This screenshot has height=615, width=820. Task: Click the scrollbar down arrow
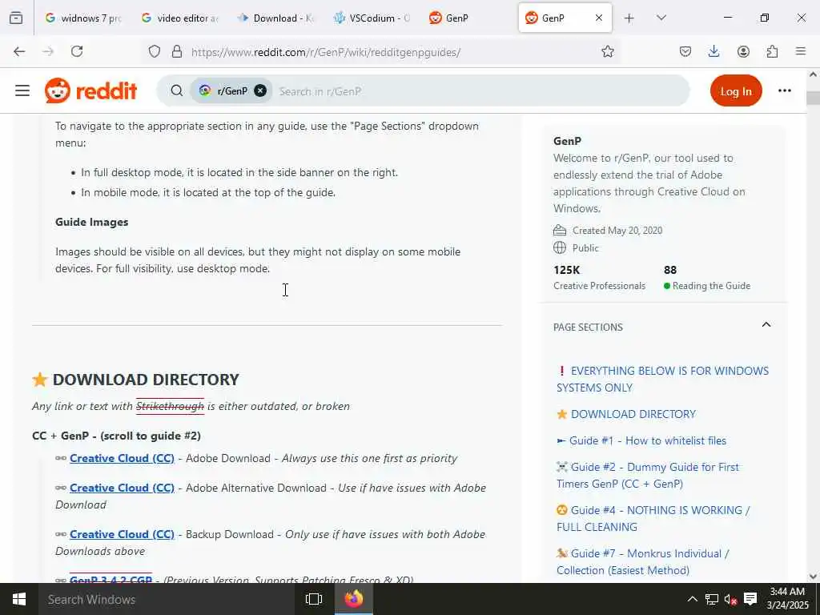pyautogui.click(x=814, y=577)
